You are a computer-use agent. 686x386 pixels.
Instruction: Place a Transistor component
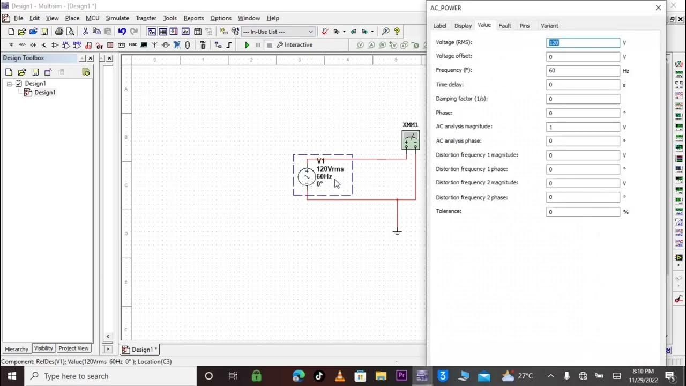point(44,45)
